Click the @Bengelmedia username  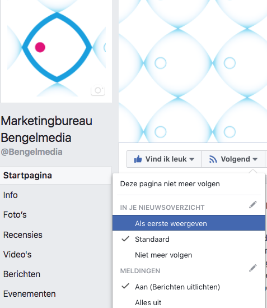coord(31,152)
